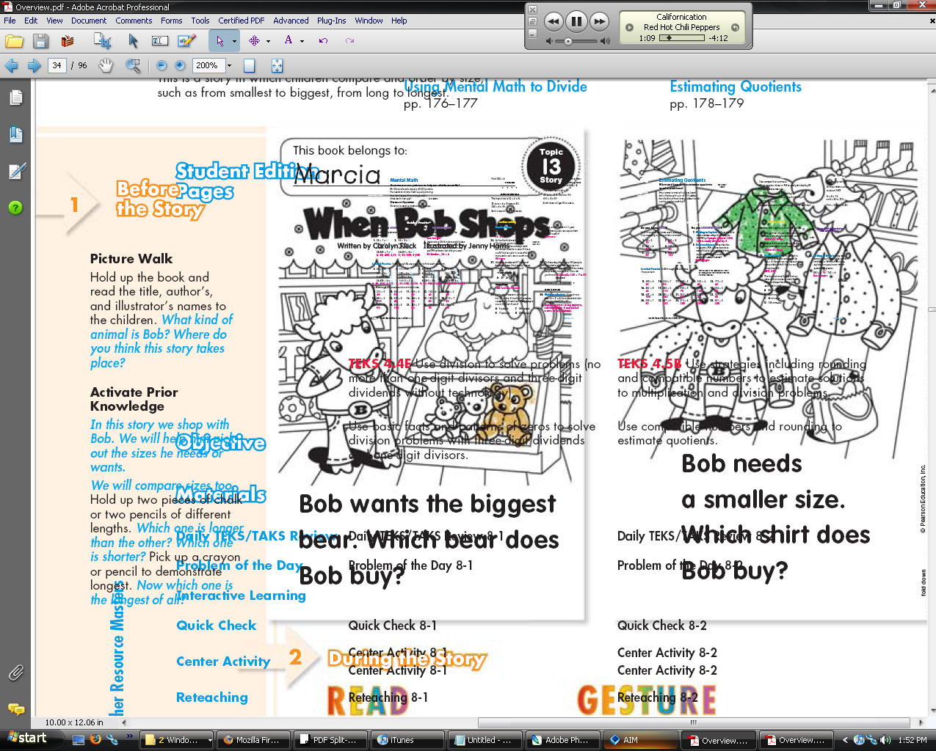Select the Hand tool

(106, 65)
